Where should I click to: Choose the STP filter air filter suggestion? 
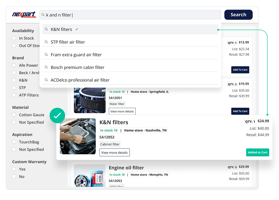pyautogui.click(x=68, y=42)
